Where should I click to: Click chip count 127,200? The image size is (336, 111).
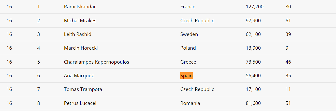[255, 7]
